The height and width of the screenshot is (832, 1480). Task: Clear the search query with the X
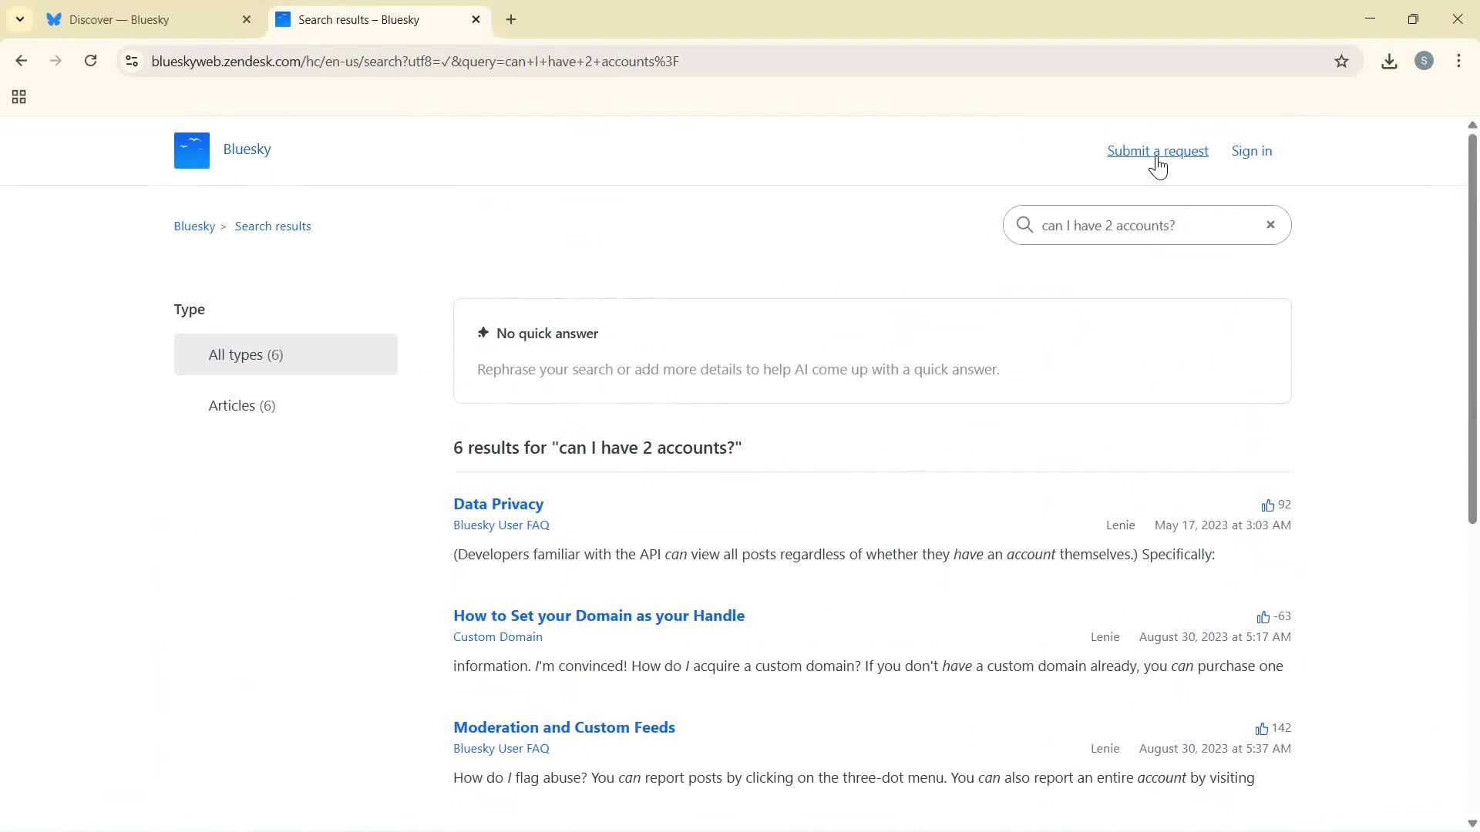[1270, 224]
